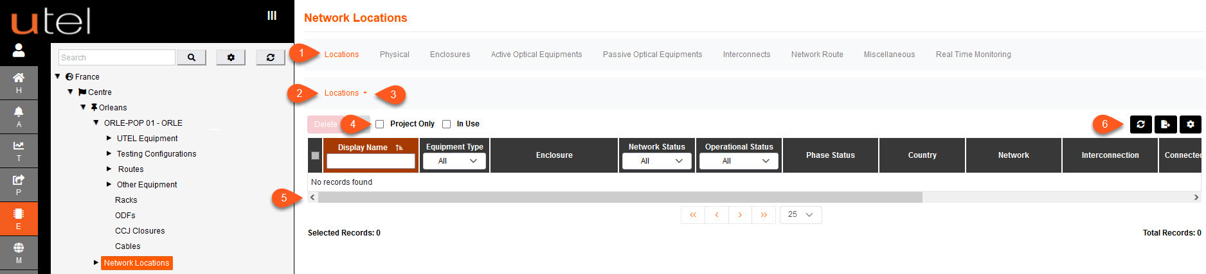Switch to the Locations tab
Screen dimensions: 1206x274
pos(341,55)
